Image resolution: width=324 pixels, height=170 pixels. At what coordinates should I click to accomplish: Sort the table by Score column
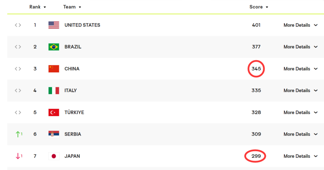[x=259, y=7]
